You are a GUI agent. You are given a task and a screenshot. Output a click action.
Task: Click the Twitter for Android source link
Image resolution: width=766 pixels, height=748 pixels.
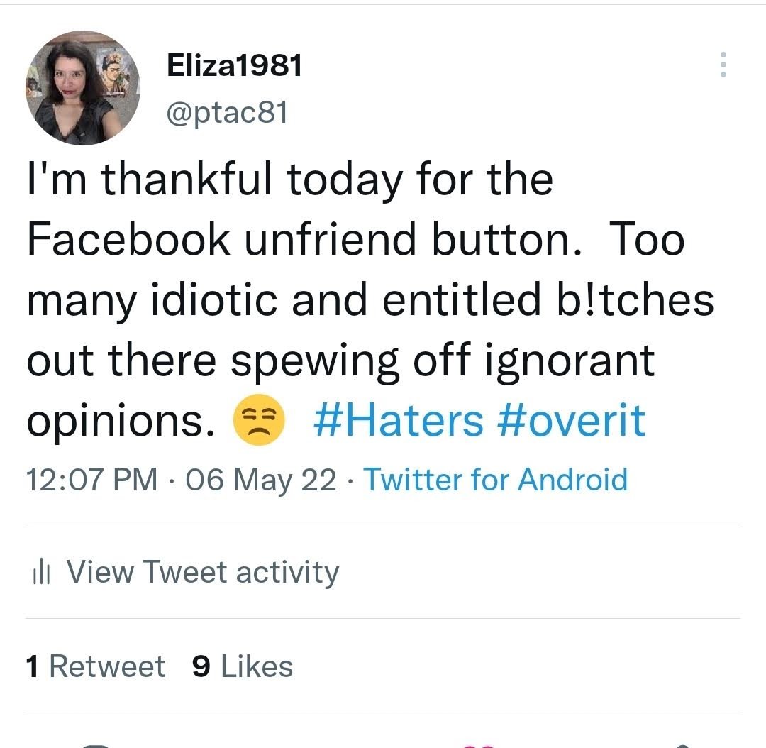(496, 480)
